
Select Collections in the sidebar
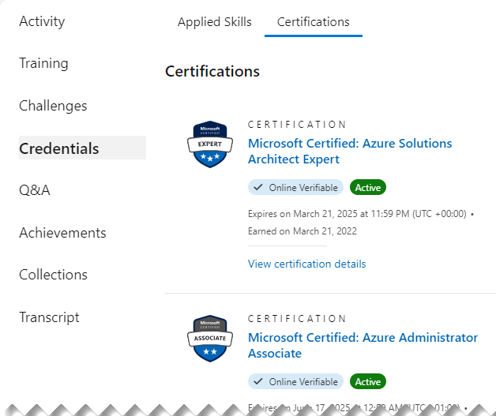53,275
